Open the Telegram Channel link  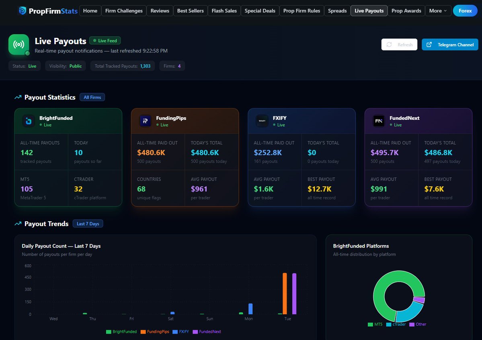click(x=450, y=45)
